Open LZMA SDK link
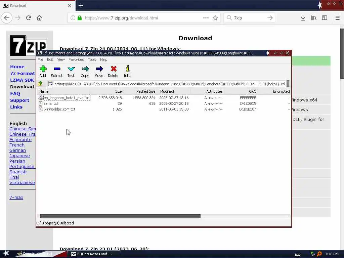This screenshot has width=344, height=258. (22, 80)
